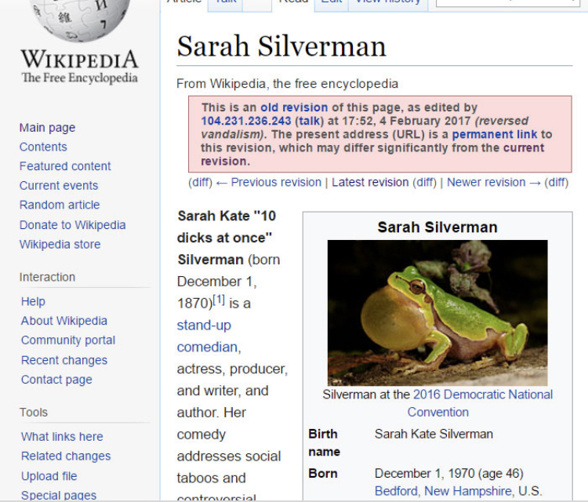The height and width of the screenshot is (502, 588).
Task: Click the 'permanent link' in notice
Action: click(x=495, y=134)
